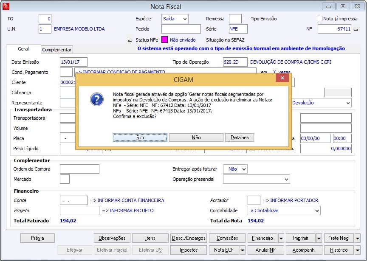This screenshot has height=261, width=367.
Task: Click the Frete Neg. button
Action: tap(339, 238)
